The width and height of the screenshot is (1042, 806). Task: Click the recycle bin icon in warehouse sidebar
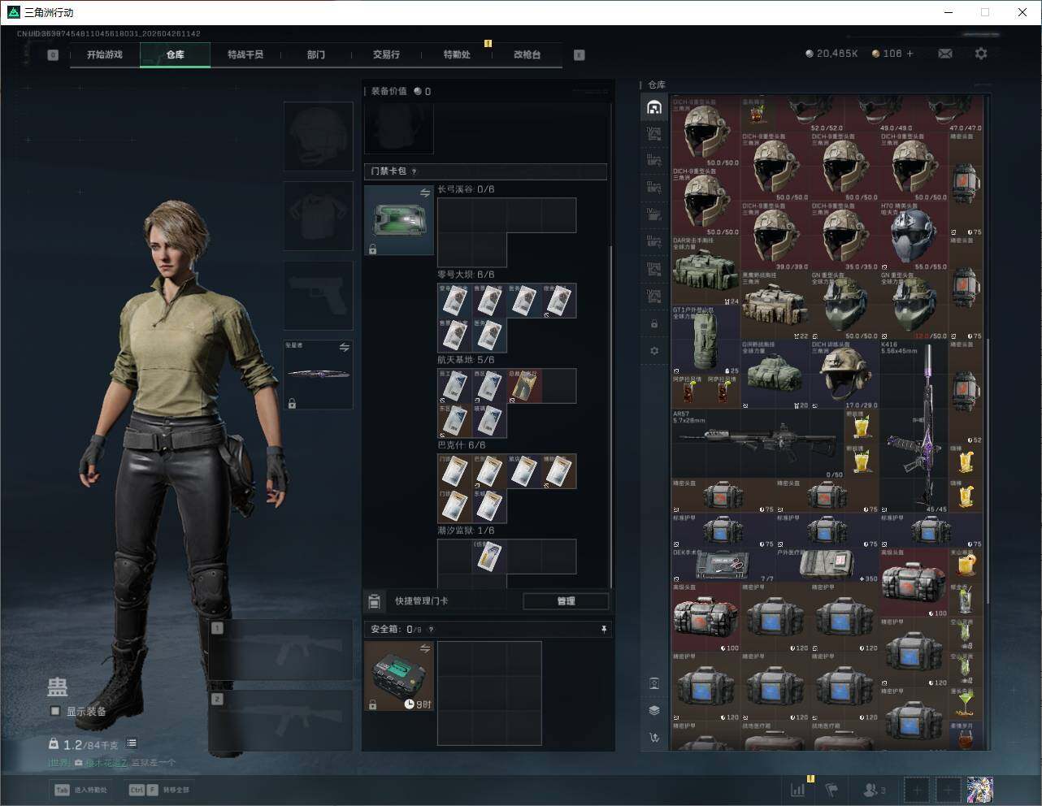pos(654,682)
